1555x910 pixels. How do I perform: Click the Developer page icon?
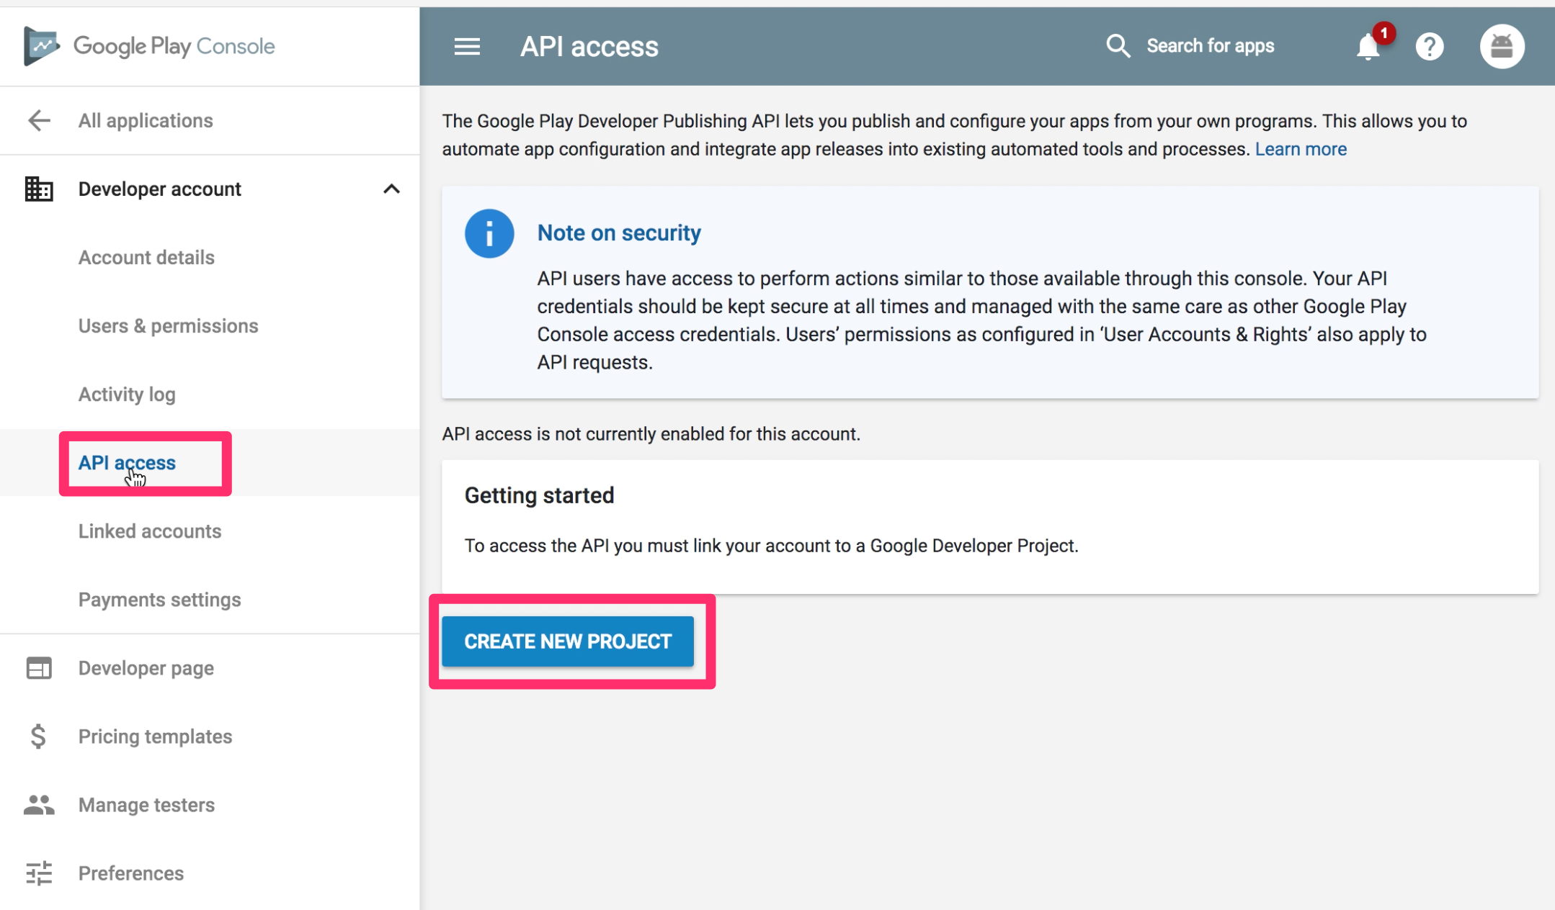[39, 668]
